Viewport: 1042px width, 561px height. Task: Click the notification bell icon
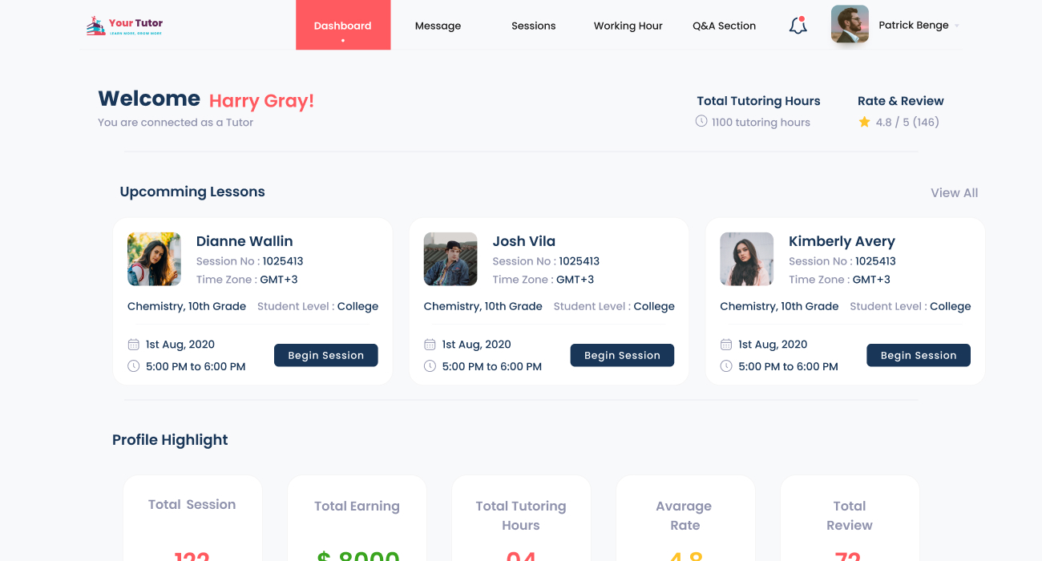[x=798, y=26]
